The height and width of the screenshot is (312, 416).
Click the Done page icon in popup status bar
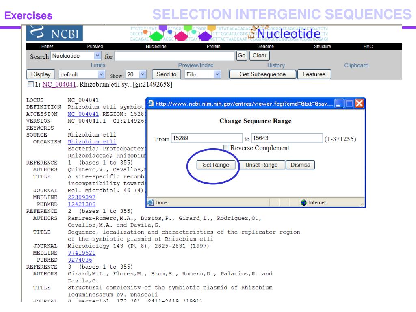151,203
